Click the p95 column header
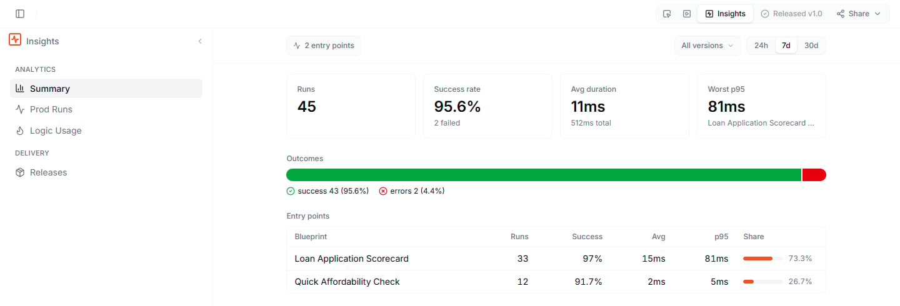Image resolution: width=900 pixels, height=306 pixels. click(721, 237)
